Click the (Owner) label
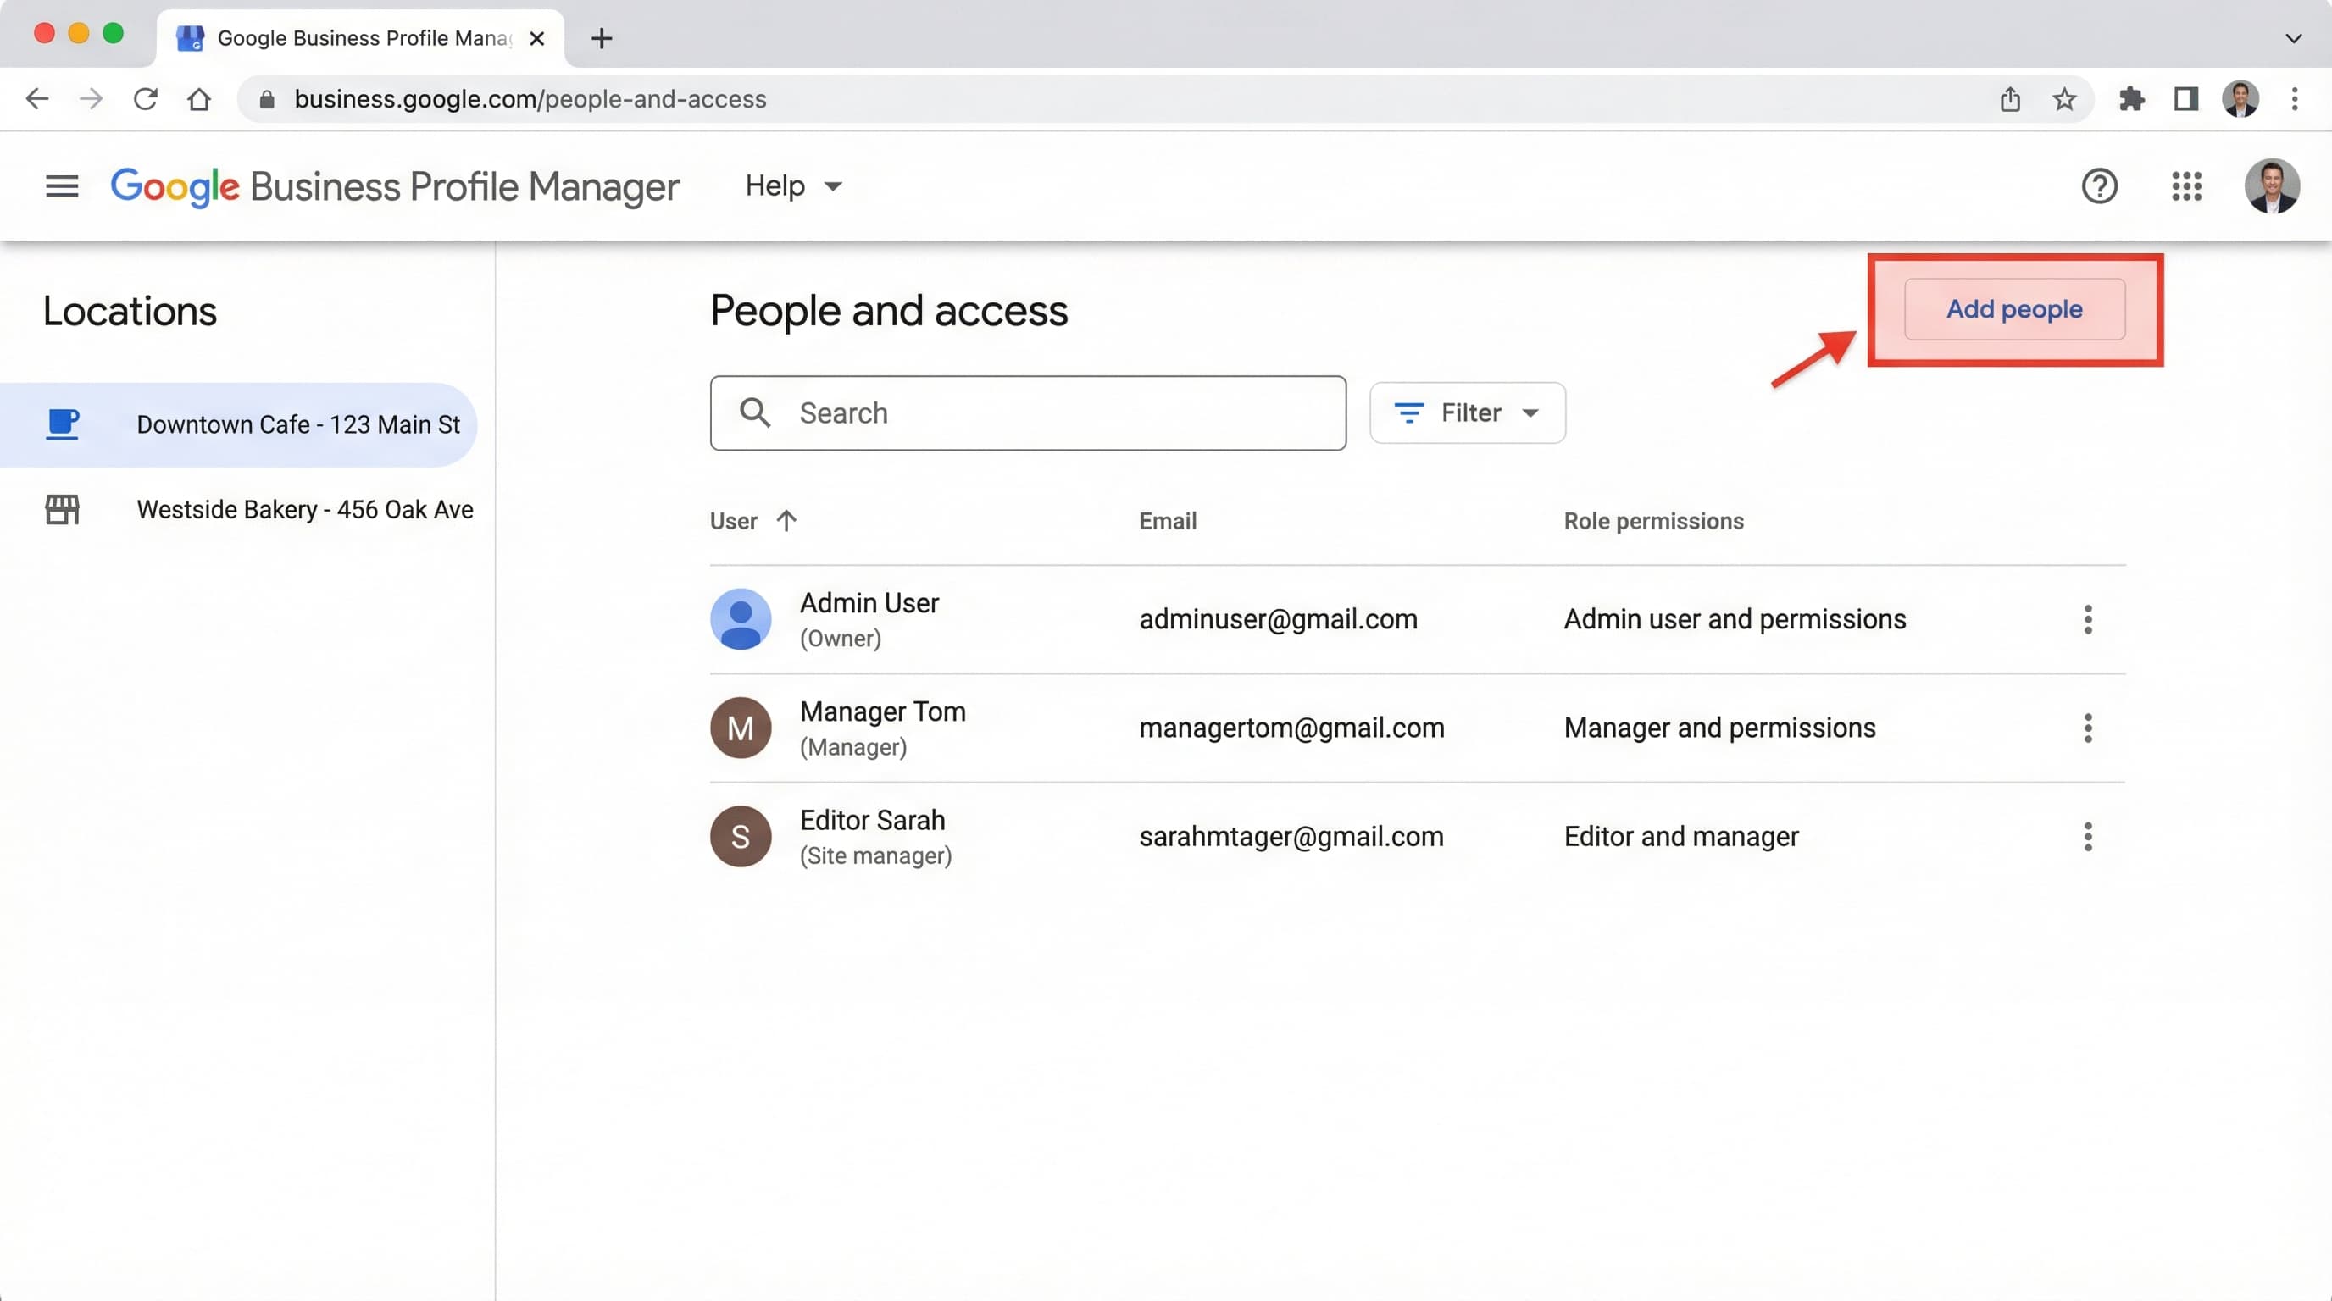This screenshot has height=1301, width=2332. pos(841,639)
